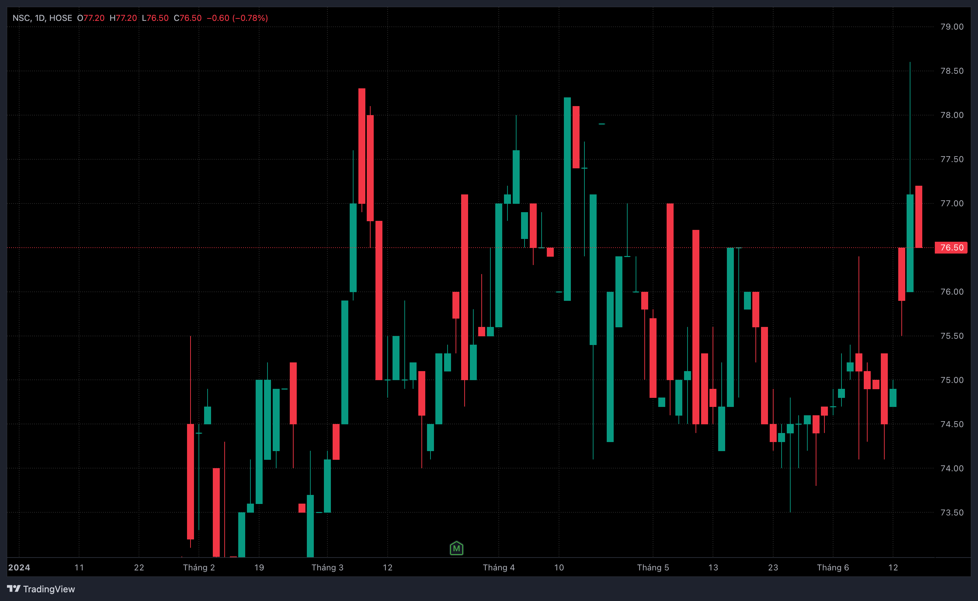Image resolution: width=978 pixels, height=601 pixels.
Task: Click the Tháng 5 time axis label
Action: (653, 567)
